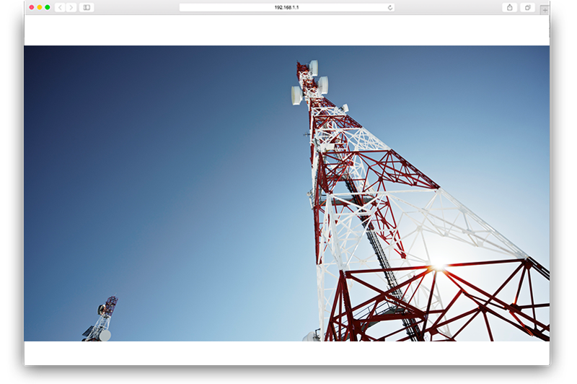Screen dimensions: 577x384
Task: Enter full screen with the green button
Action: click(x=48, y=7)
